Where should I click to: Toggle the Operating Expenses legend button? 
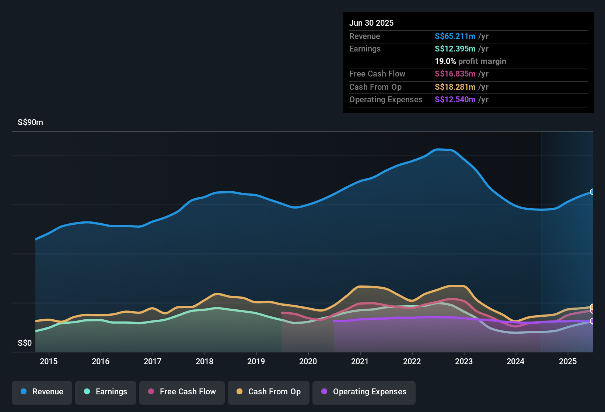tap(364, 392)
